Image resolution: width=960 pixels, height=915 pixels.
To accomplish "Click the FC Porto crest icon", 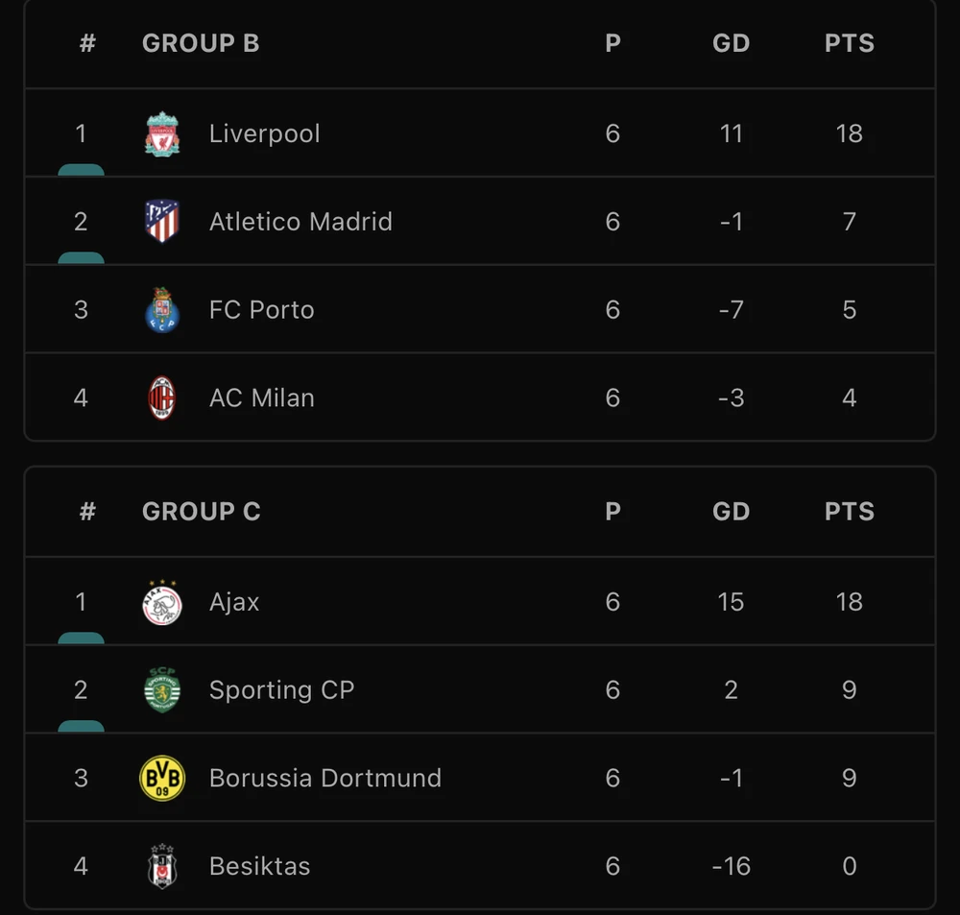I will (x=162, y=310).
